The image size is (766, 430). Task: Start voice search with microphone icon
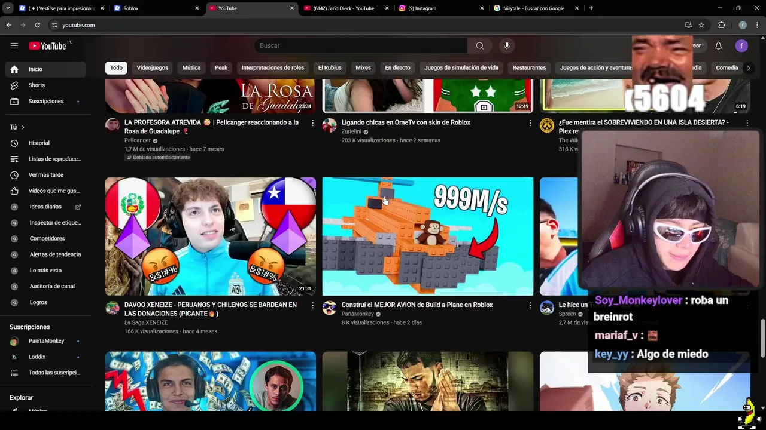point(507,45)
